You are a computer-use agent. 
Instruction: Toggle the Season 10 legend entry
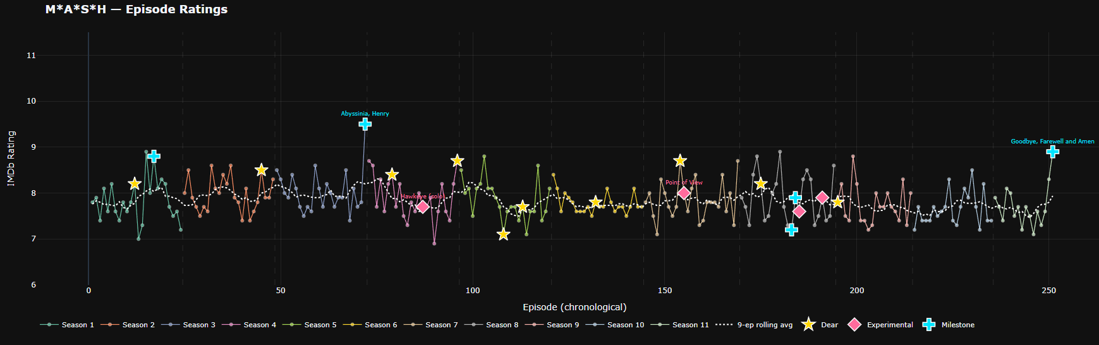point(615,325)
